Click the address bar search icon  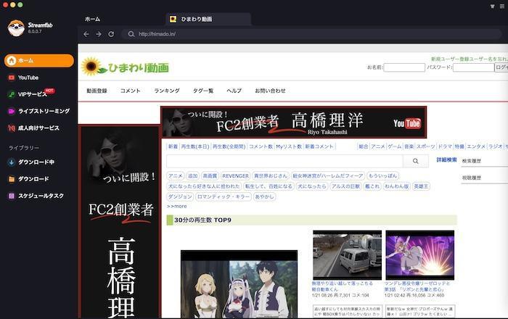click(x=131, y=34)
